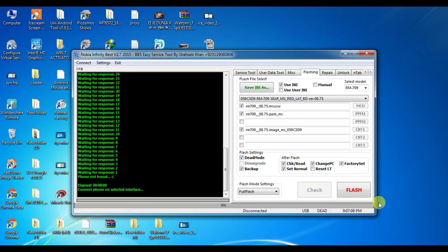Open the syn frp desktop icon

12,78
